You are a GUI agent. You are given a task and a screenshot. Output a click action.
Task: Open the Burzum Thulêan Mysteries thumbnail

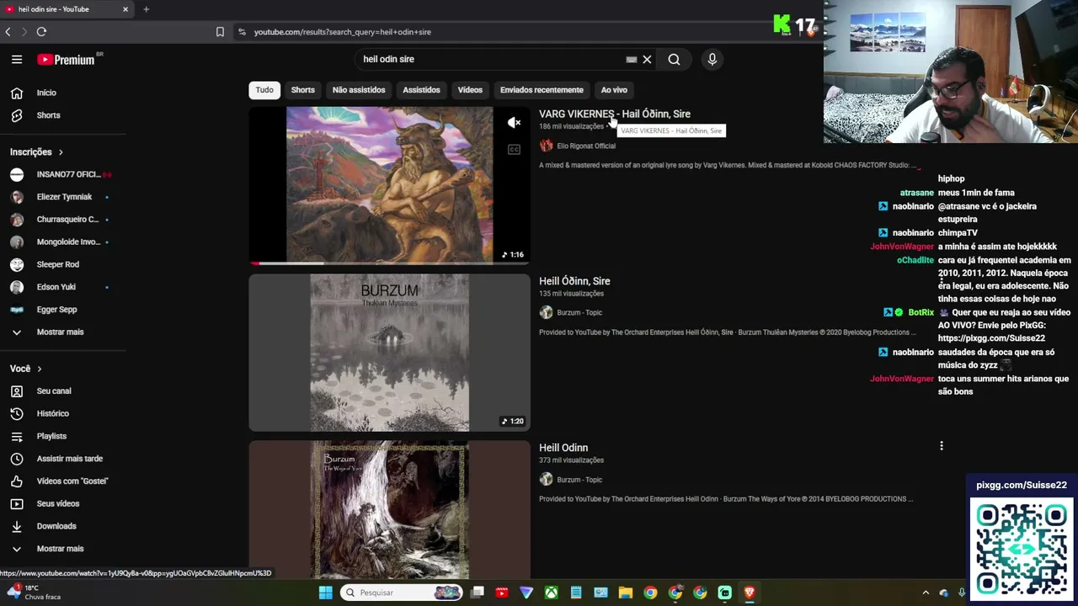click(390, 353)
